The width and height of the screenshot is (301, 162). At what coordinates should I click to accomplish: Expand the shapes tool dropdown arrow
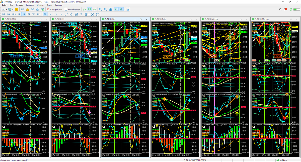[89, 14]
